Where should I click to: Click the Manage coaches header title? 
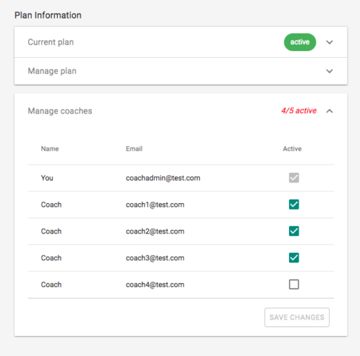coord(60,111)
